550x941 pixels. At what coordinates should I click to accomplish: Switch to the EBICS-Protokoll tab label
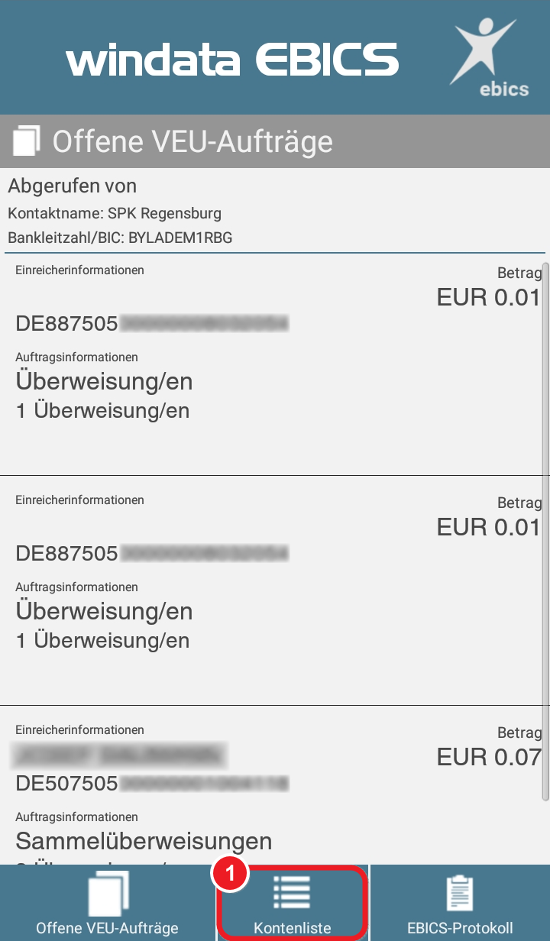[x=460, y=929]
